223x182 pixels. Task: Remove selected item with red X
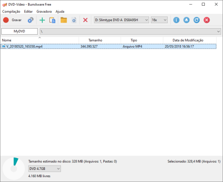point(85,20)
